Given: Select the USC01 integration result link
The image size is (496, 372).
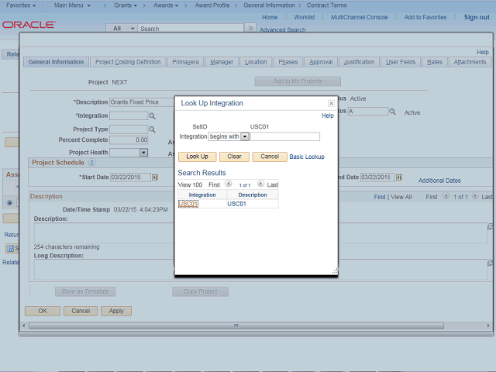Looking at the screenshot, I should [x=188, y=204].
